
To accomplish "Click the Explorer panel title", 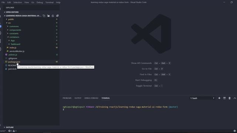I will [x=10, y=7].
